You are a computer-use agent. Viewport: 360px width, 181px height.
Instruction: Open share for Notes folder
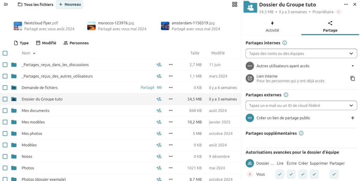[159, 156]
